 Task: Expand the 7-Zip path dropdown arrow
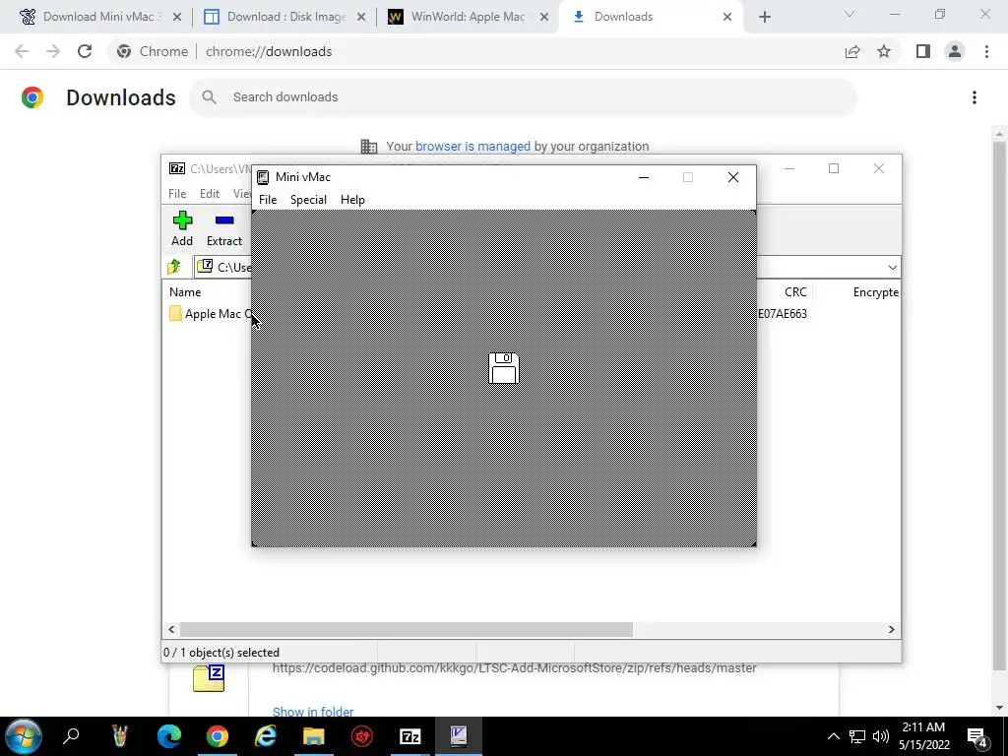pos(892,268)
